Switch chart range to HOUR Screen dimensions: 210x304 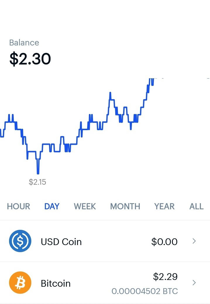(18, 206)
